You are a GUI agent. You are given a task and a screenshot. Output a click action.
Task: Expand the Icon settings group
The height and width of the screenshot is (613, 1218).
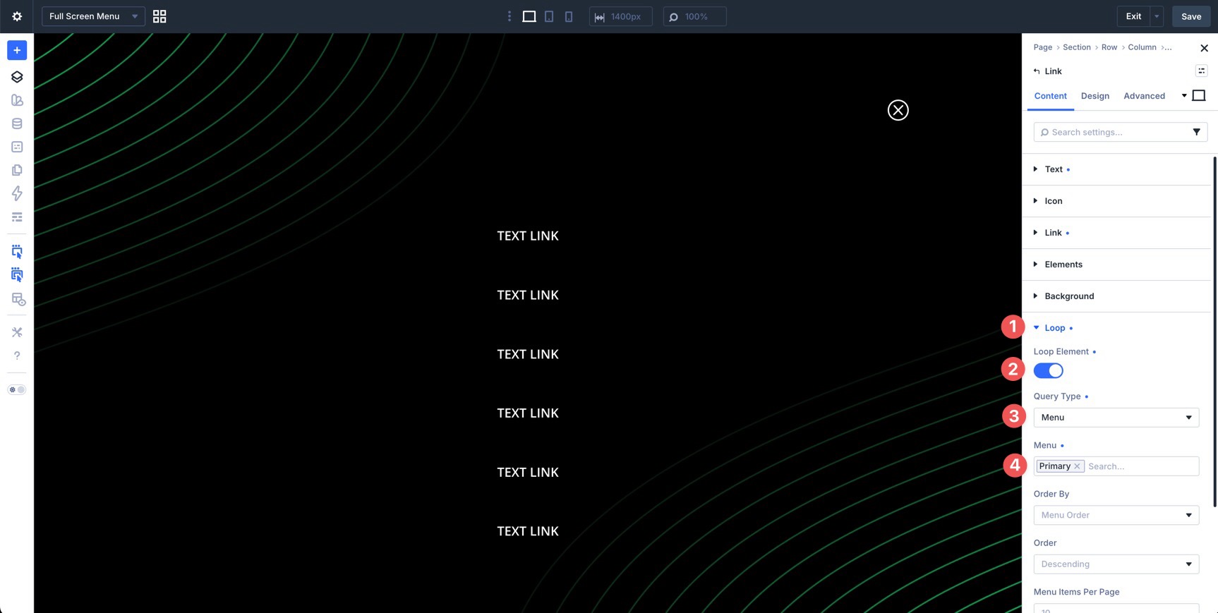(x=1117, y=201)
